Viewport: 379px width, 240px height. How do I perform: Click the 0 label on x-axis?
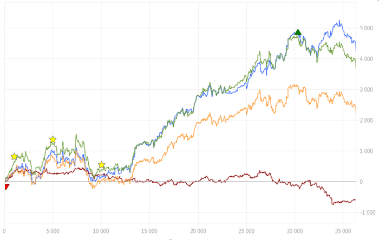click(4, 229)
